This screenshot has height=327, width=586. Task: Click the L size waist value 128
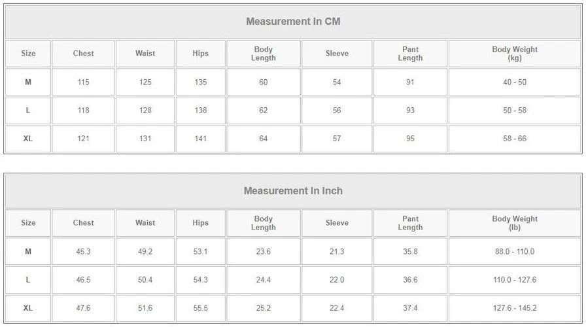click(x=145, y=111)
